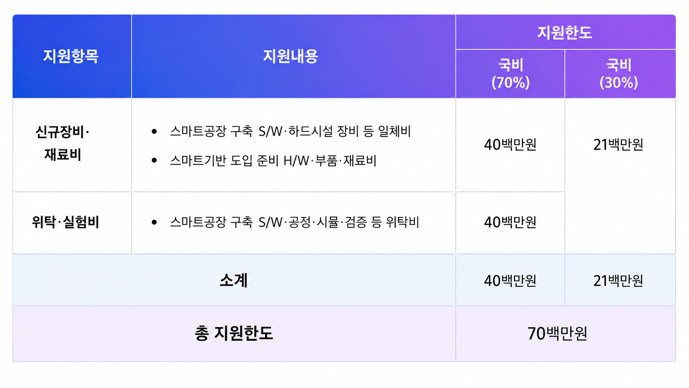Click the 스마트기반 도입 준비 H/W bullet text
The width and height of the screenshot is (689, 388).
pos(273,160)
